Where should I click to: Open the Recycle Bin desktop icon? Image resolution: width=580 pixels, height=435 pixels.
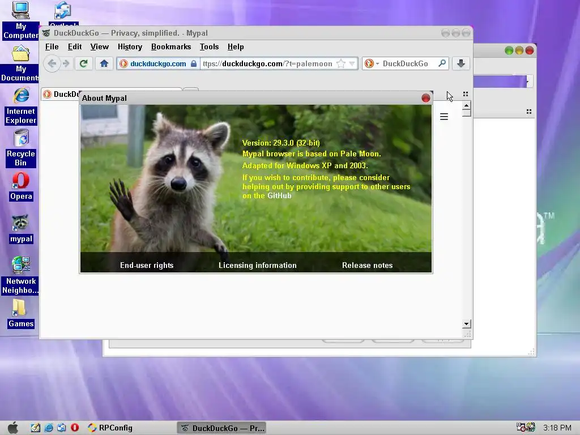[21, 148]
